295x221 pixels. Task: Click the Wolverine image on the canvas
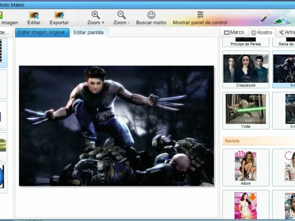(x=116, y=126)
